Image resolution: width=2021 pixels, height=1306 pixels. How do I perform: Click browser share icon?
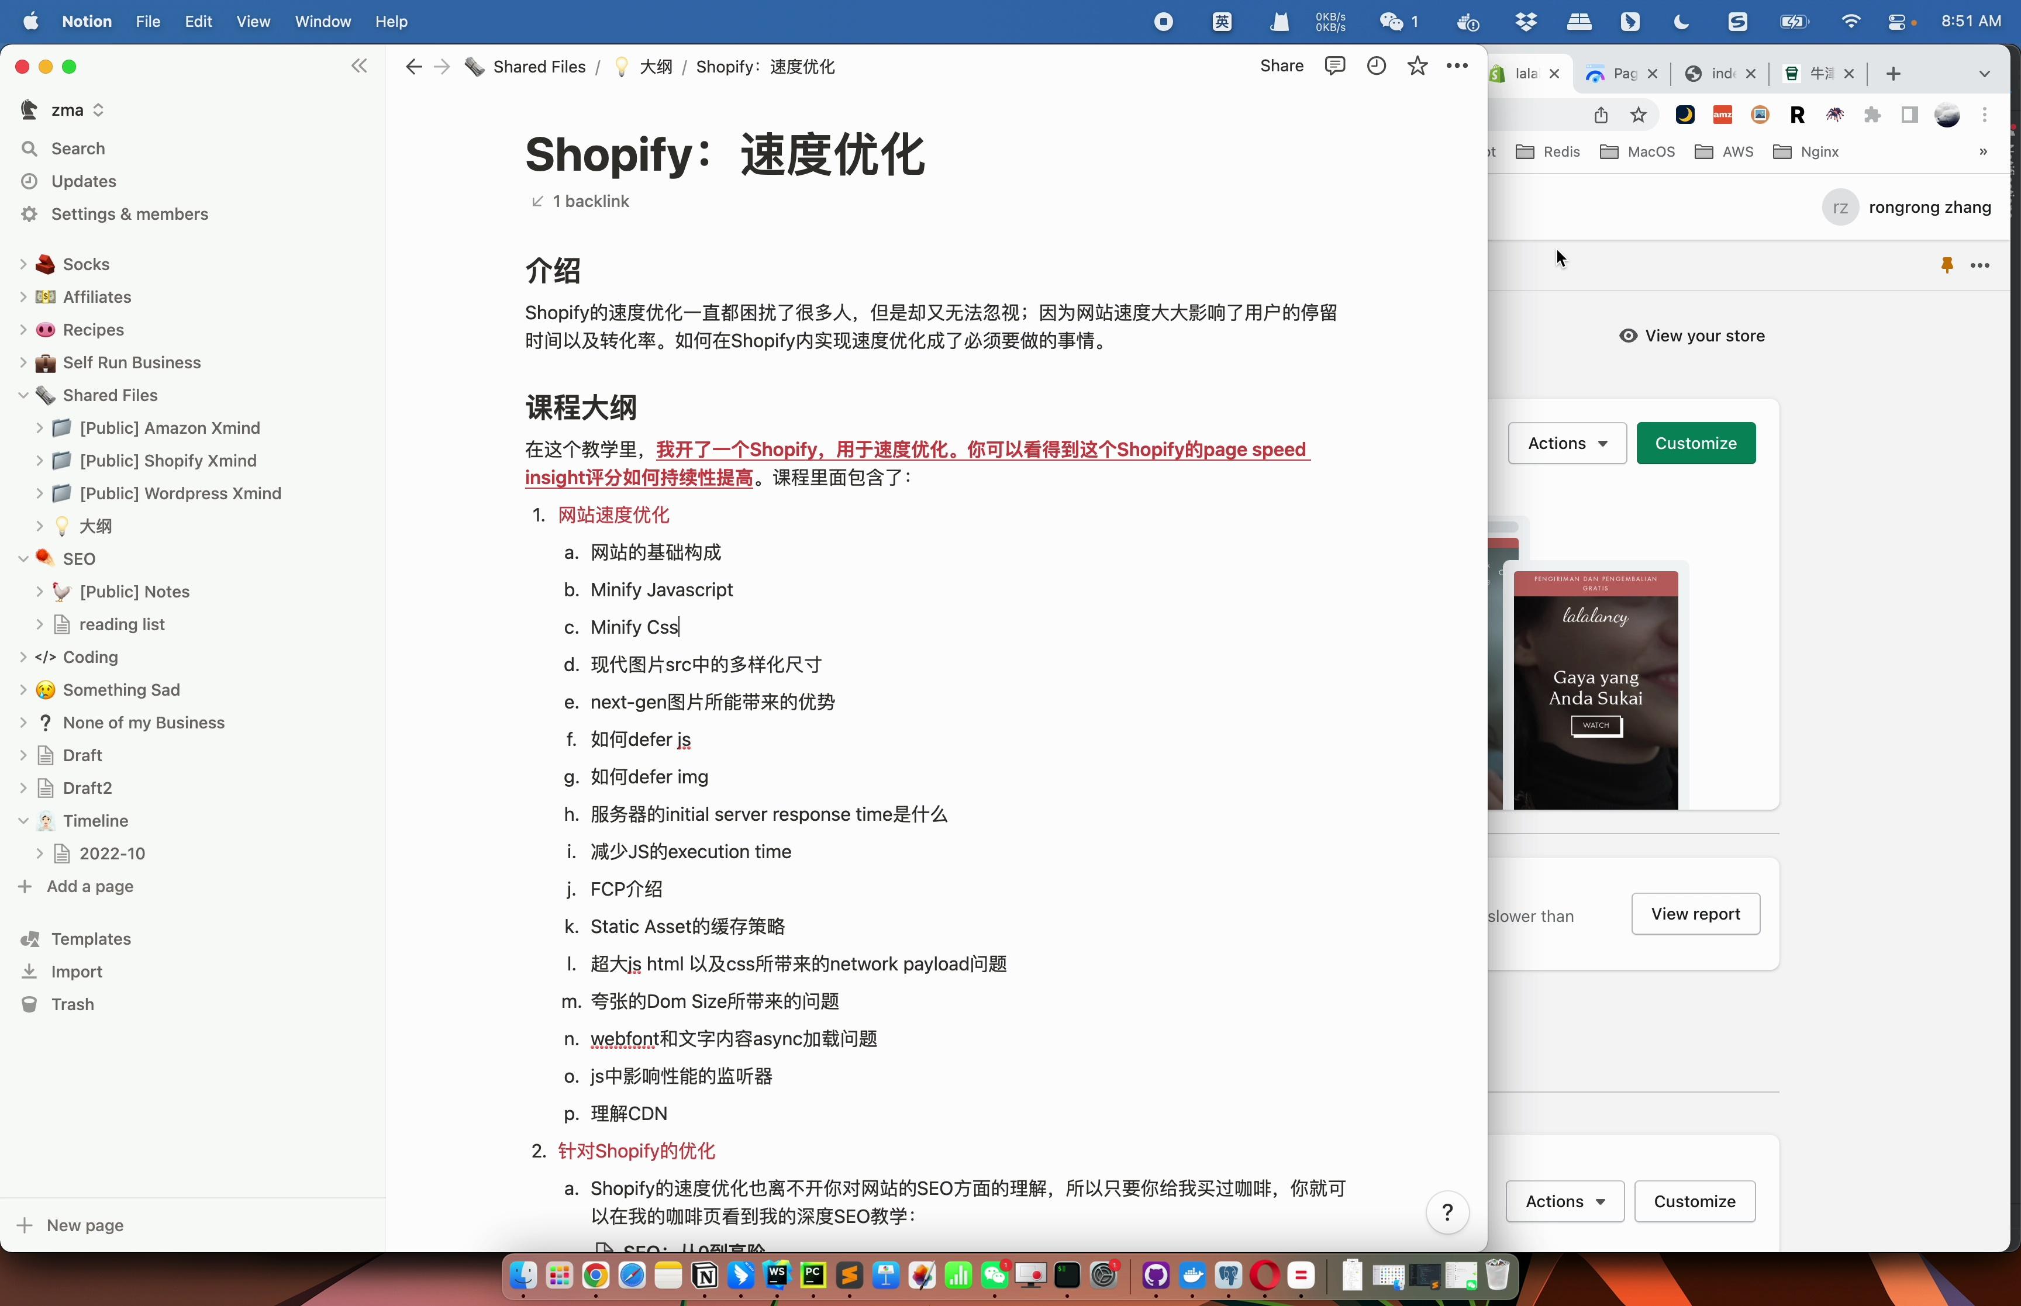(x=1601, y=115)
